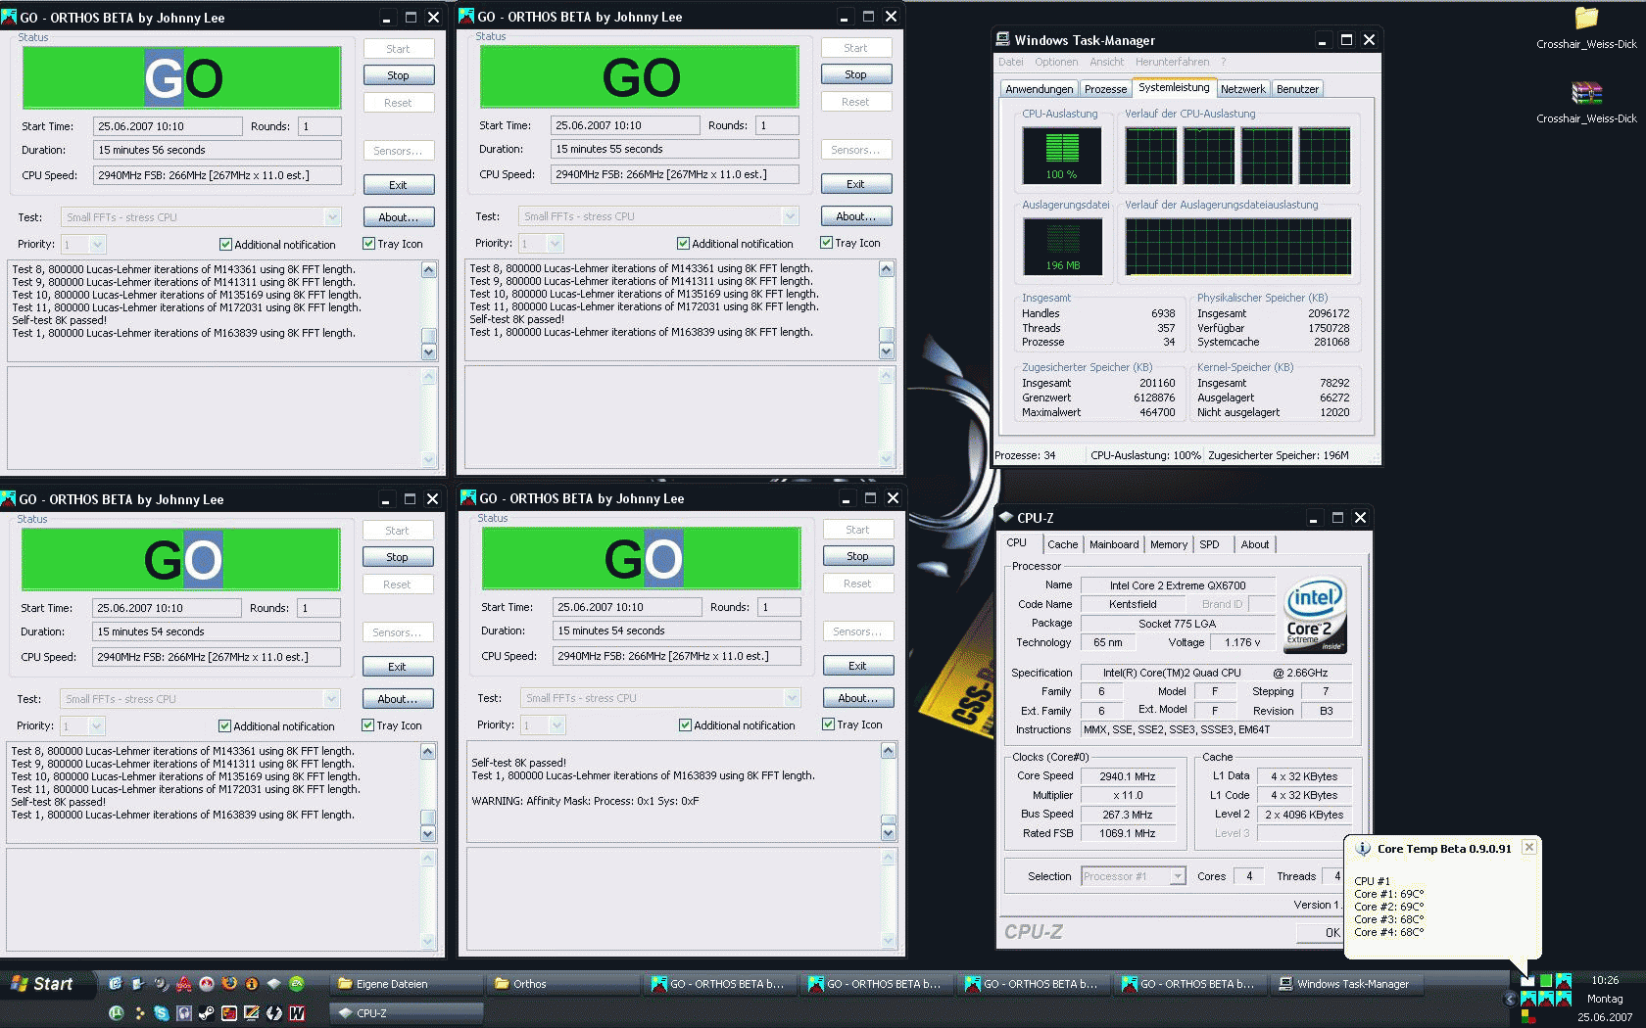Click Exit in the top-right Orthos window

855,184
